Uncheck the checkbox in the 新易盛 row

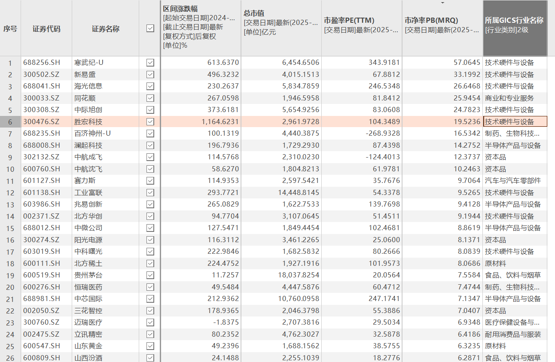pos(150,74)
